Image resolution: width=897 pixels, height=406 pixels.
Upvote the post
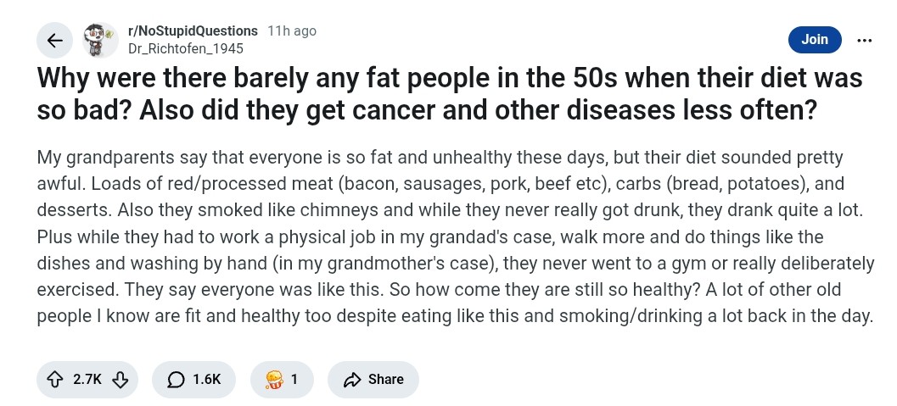pyautogui.click(x=56, y=379)
